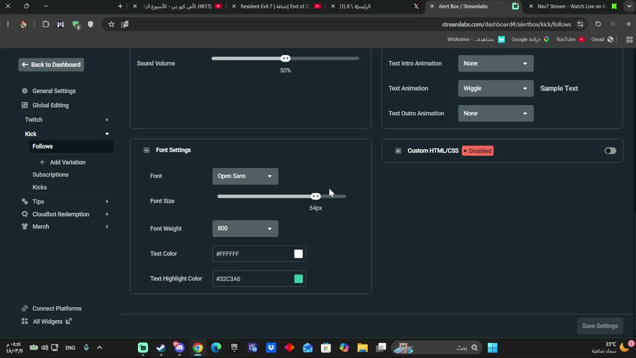
Task: Adjust the Sound Volume slider handle
Action: 285,59
